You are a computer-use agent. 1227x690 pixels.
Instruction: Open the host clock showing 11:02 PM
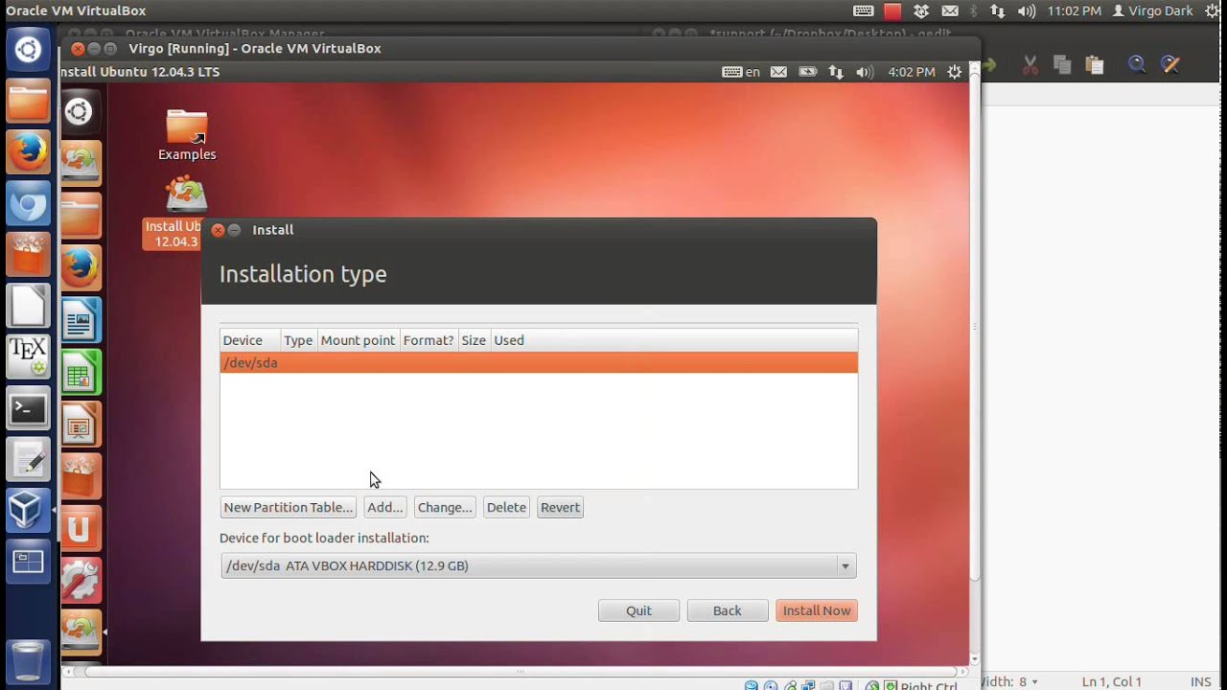click(1075, 11)
